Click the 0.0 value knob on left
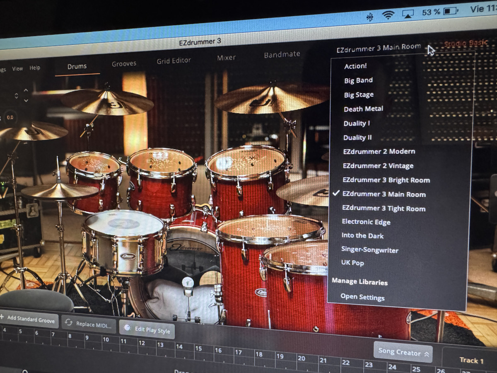 [x=10, y=117]
